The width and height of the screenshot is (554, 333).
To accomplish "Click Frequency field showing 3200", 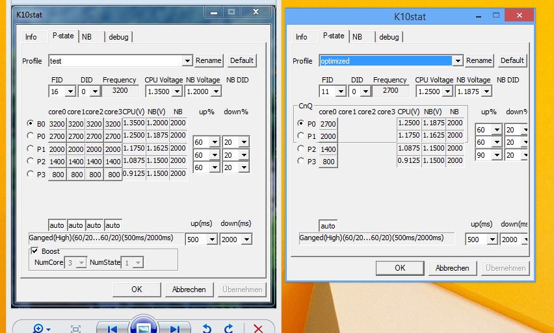I will pos(120,91).
